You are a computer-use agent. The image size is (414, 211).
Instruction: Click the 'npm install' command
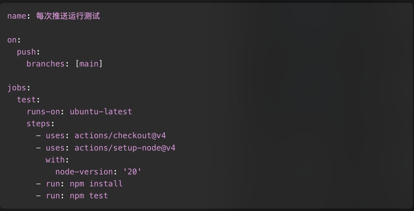point(96,184)
